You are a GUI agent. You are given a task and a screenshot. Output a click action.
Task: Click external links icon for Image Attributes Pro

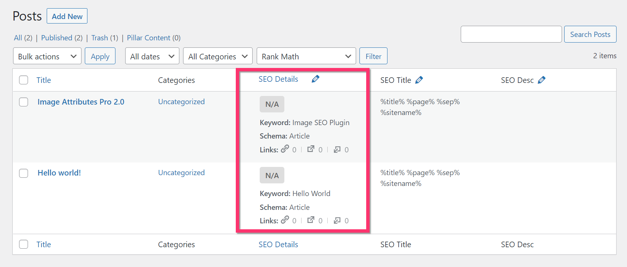pyautogui.click(x=311, y=149)
